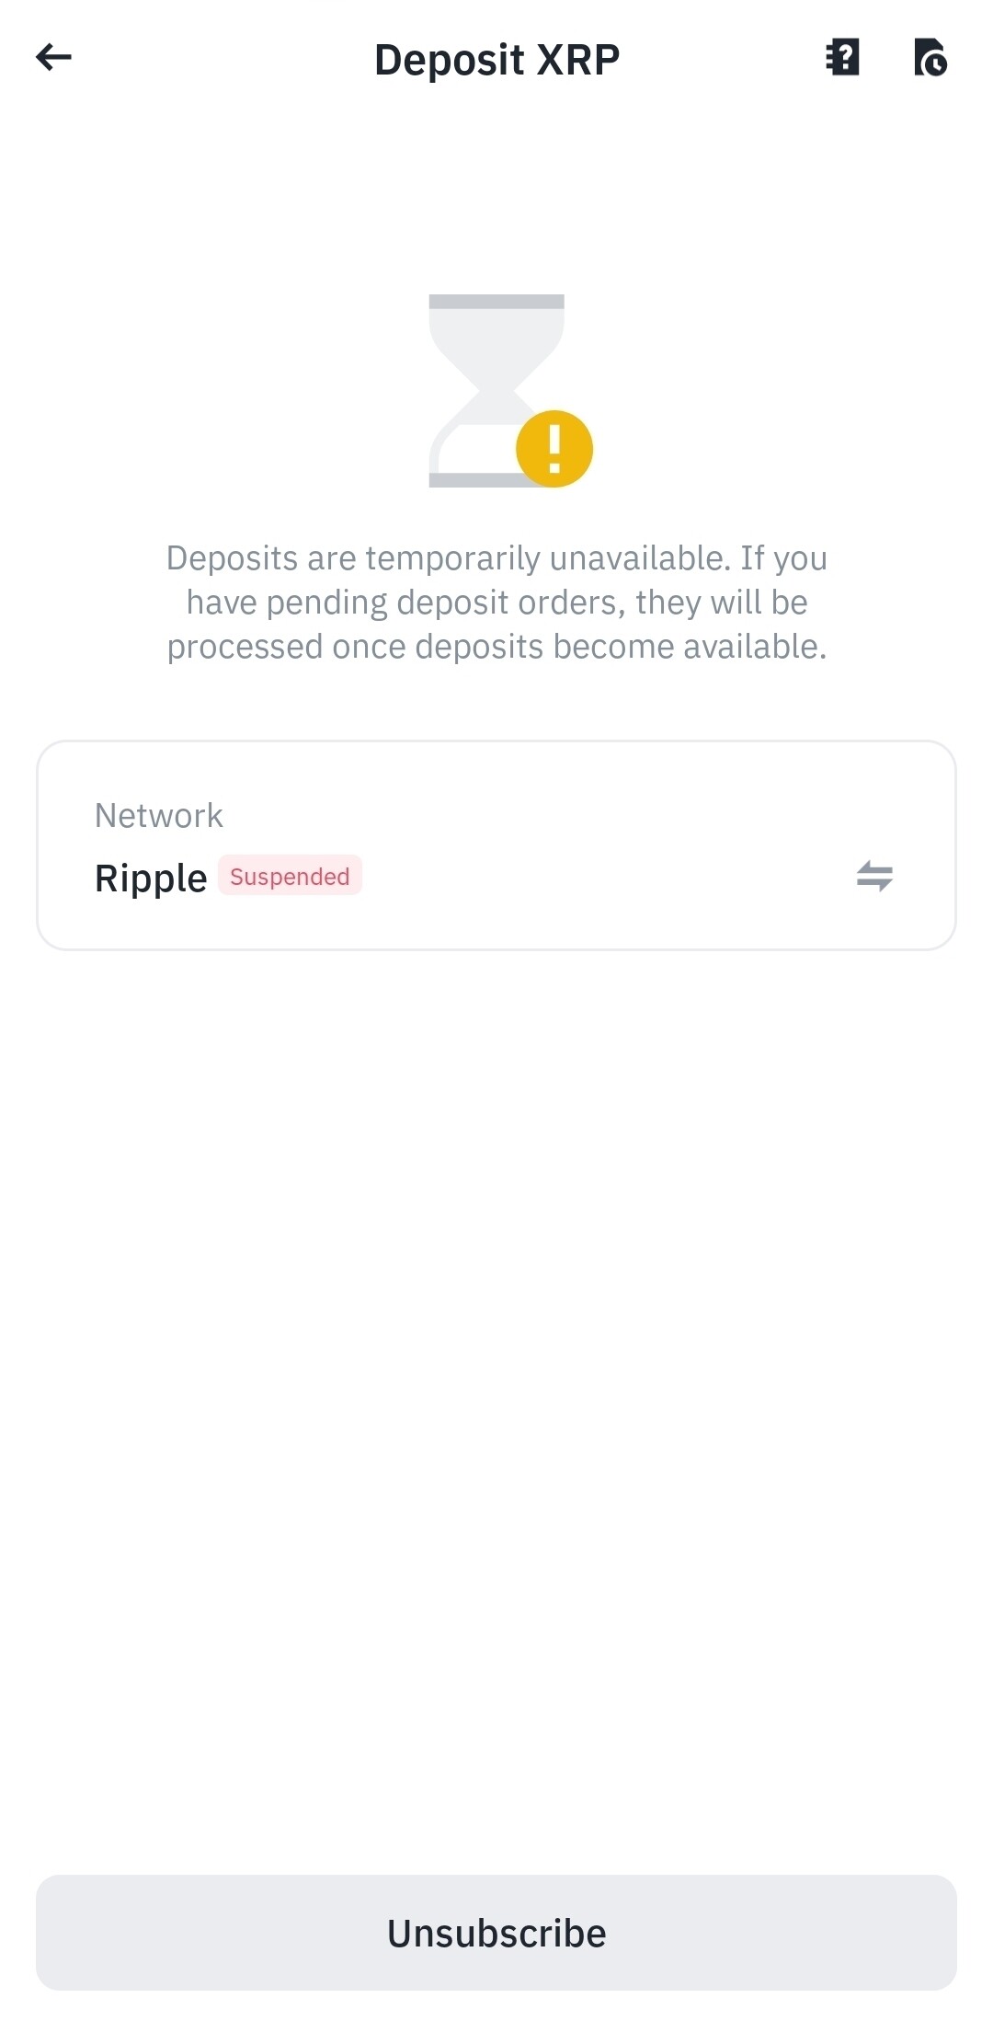Select the Ripple network name
The width and height of the screenshot is (993, 2021).
click(151, 878)
